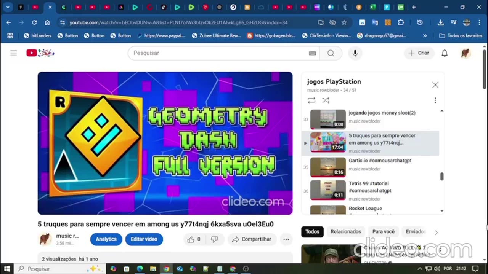Open options for the Chaves recommended video
The height and width of the screenshot is (274, 488).
tap(440, 250)
